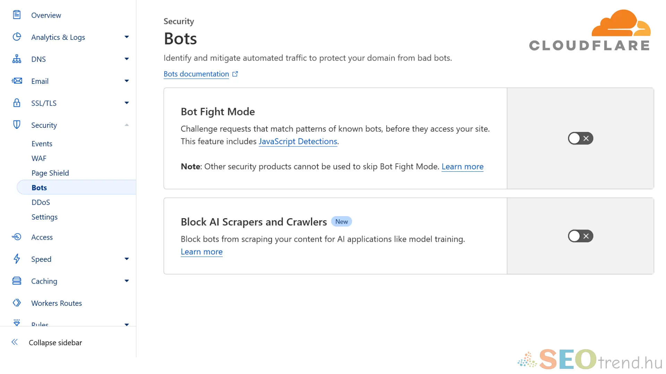Open Security Settings in sidebar
Image resolution: width=666 pixels, height=374 pixels.
[44, 217]
